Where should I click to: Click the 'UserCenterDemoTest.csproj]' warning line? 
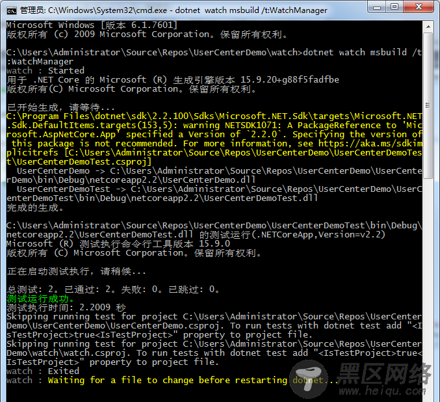click(79, 162)
